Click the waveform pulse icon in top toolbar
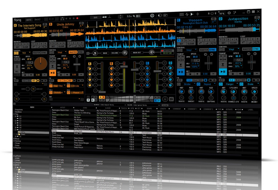278x190 pixels. (x=187, y=14)
